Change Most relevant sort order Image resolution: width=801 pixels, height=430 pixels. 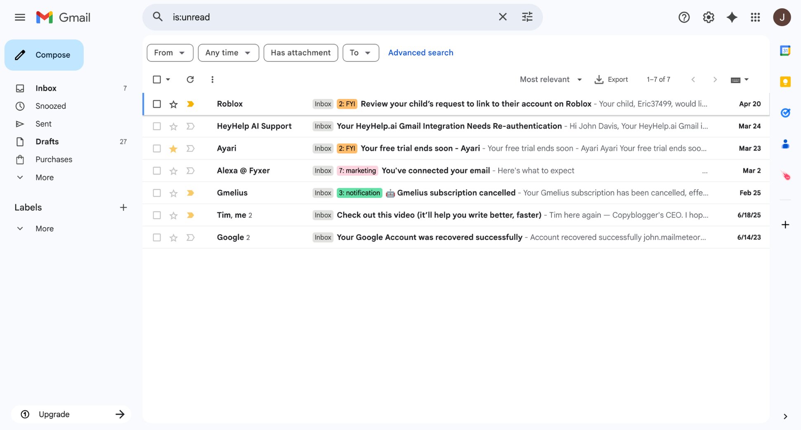point(551,80)
